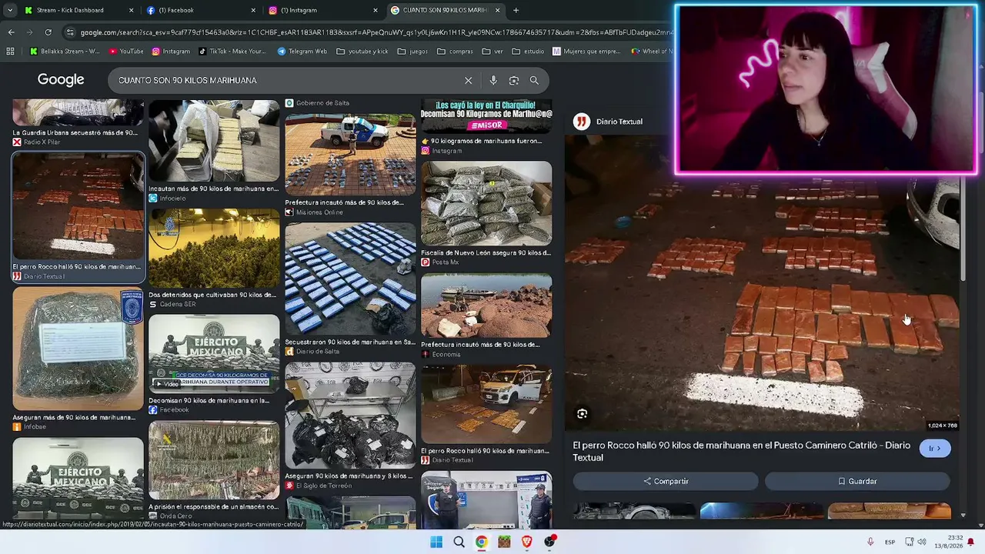Image resolution: width=985 pixels, height=554 pixels.
Task: Open search by image (Lens) icon
Action: point(514,80)
